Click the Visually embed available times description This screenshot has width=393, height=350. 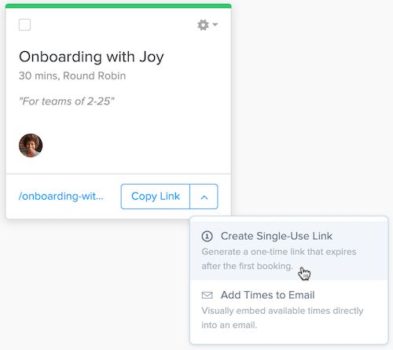pyautogui.click(x=282, y=318)
